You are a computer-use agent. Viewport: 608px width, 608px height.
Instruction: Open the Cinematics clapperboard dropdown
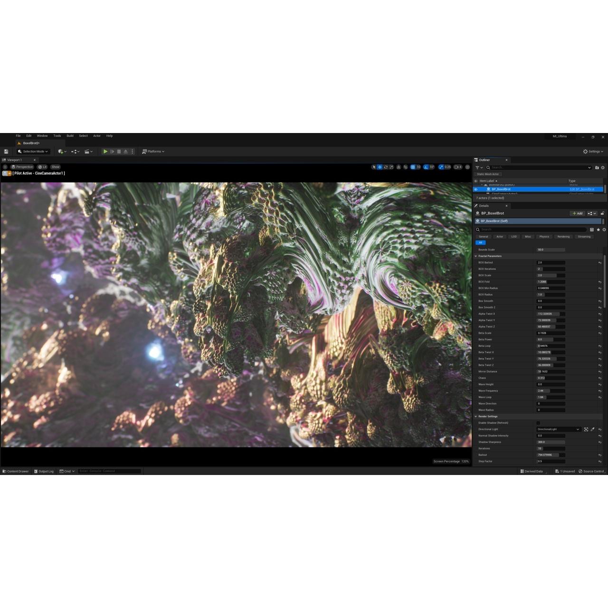[88, 152]
